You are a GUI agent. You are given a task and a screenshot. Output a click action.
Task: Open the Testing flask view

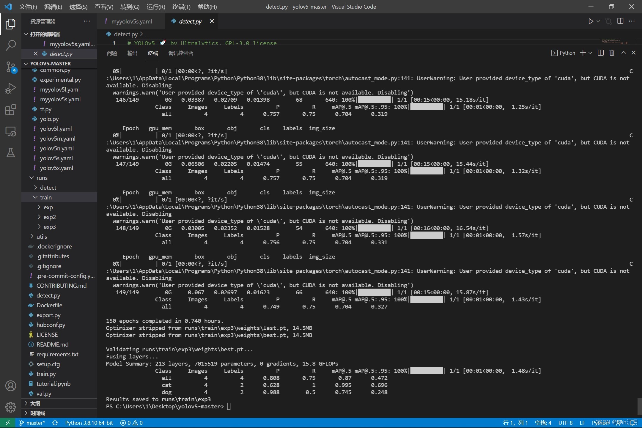pyautogui.click(x=11, y=153)
